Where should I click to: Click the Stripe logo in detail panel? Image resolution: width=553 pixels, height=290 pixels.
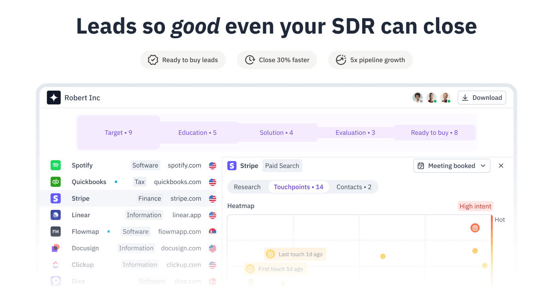pyautogui.click(x=232, y=166)
